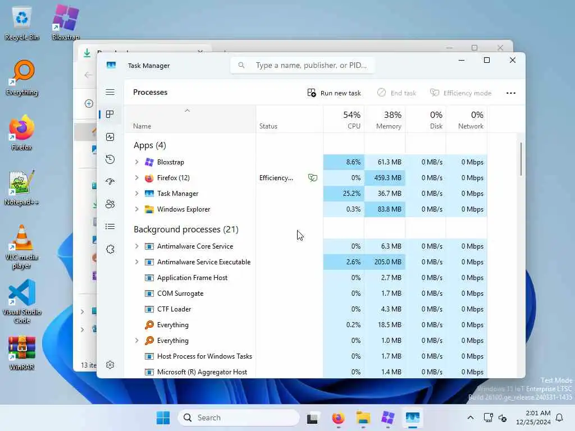Screen dimensions: 575x431
Task: Open WinRAR desktop shortcut
Action: pyautogui.click(x=22, y=353)
